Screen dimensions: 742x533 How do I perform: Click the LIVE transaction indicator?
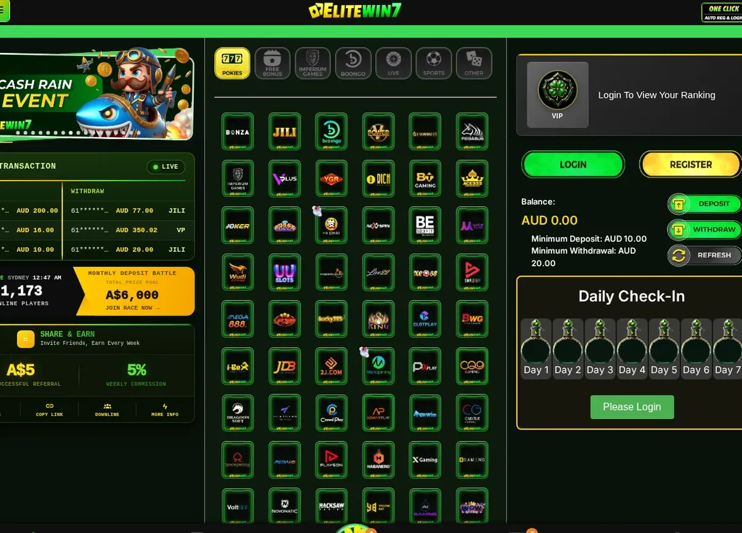166,167
